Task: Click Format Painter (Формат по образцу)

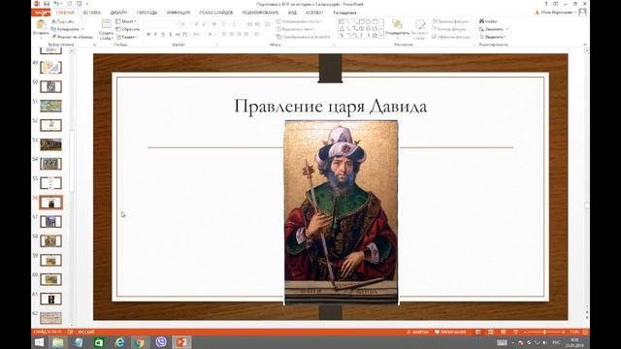Action: (72, 37)
